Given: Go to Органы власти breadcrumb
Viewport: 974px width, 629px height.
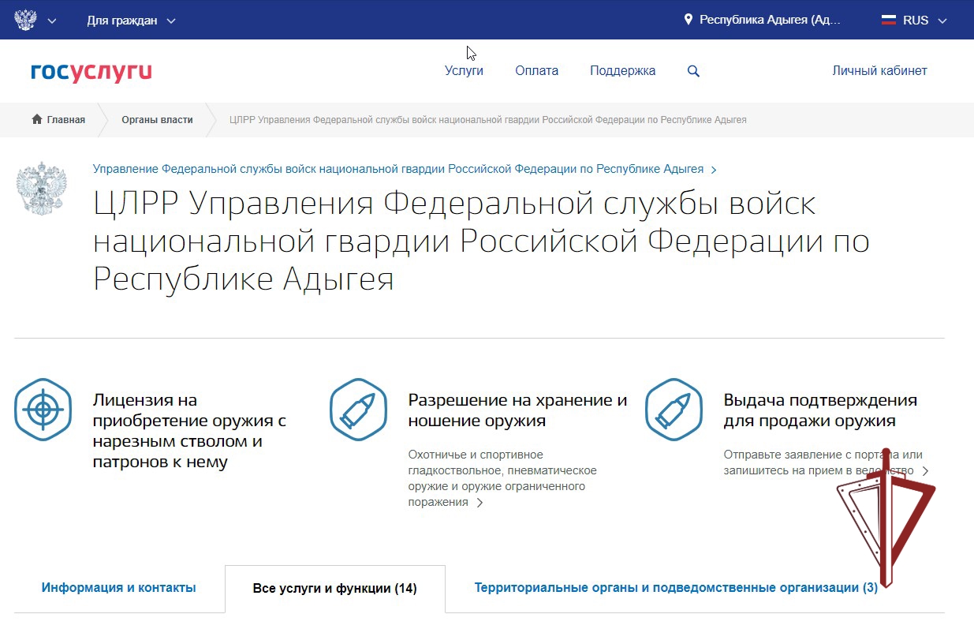Looking at the screenshot, I should click(157, 120).
